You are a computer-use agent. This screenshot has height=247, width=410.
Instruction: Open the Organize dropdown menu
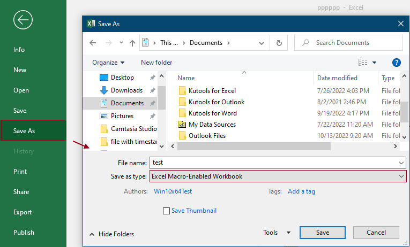coord(108,63)
